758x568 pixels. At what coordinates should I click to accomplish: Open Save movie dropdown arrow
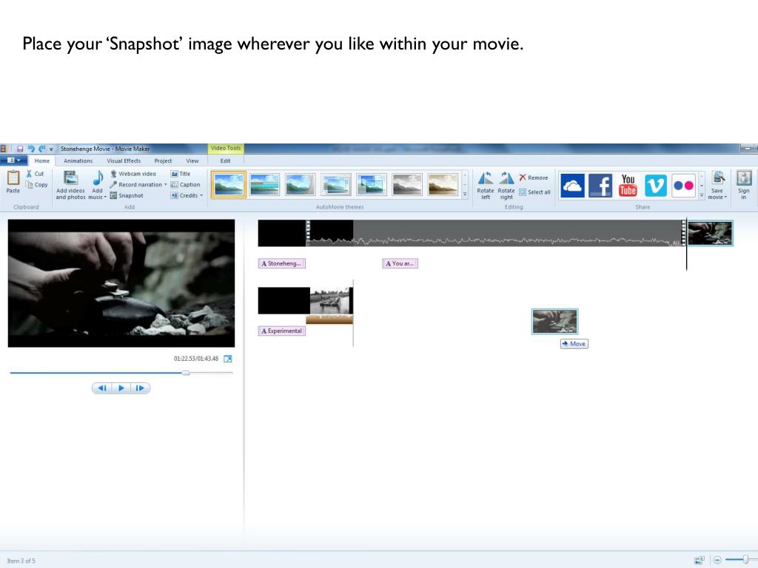tap(725, 197)
